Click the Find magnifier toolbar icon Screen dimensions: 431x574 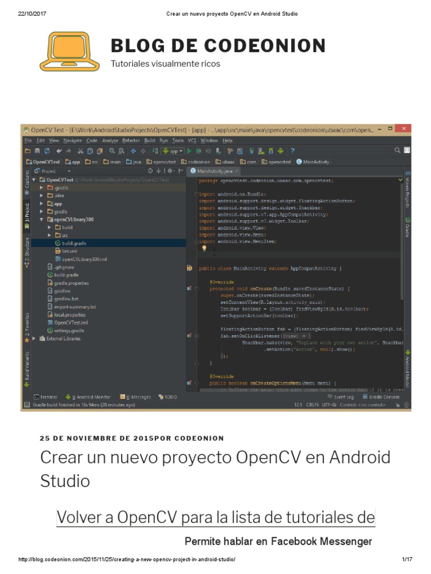[x=112, y=151]
